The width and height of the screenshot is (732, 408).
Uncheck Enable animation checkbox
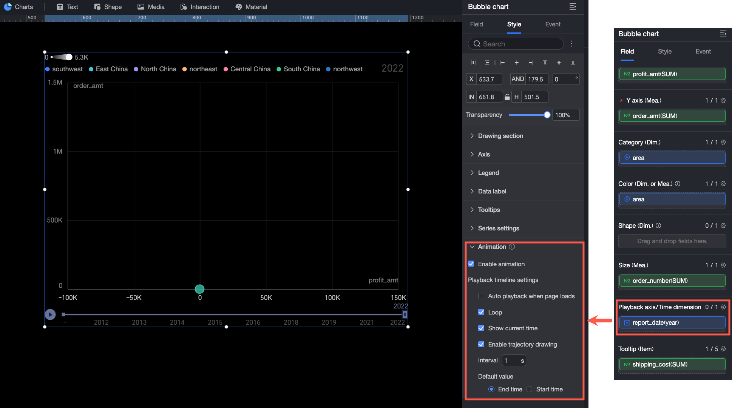click(471, 264)
